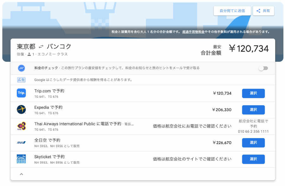Select the Trip.com booking for ¥120,734
Screen dimensions: 285x186
click(x=253, y=93)
